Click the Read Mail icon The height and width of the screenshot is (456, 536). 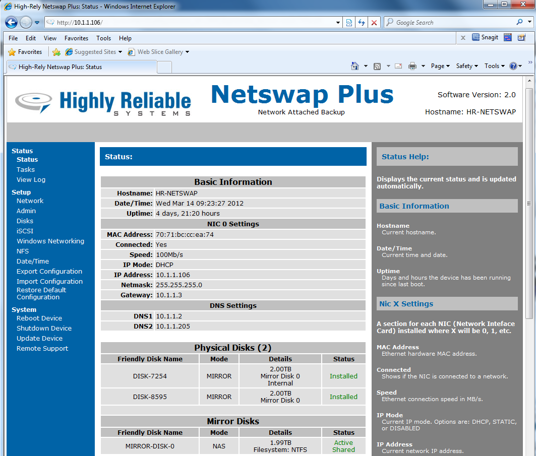[398, 66]
